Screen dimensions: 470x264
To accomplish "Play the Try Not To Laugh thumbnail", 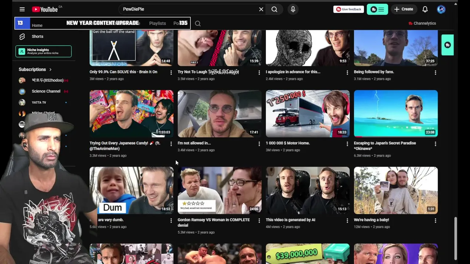I will click(x=220, y=48).
